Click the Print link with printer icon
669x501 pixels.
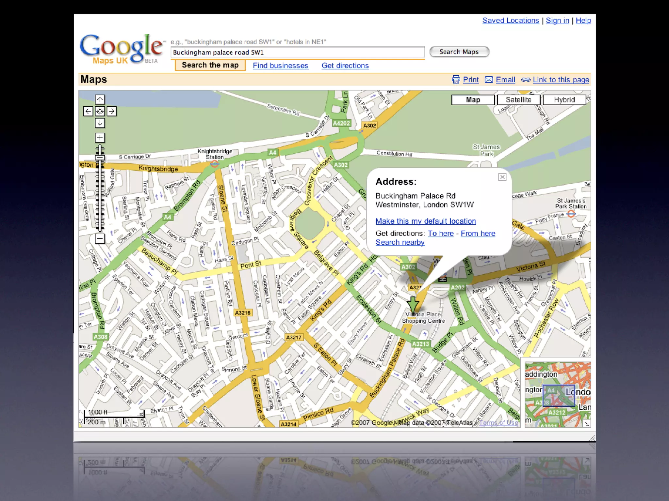coord(470,80)
